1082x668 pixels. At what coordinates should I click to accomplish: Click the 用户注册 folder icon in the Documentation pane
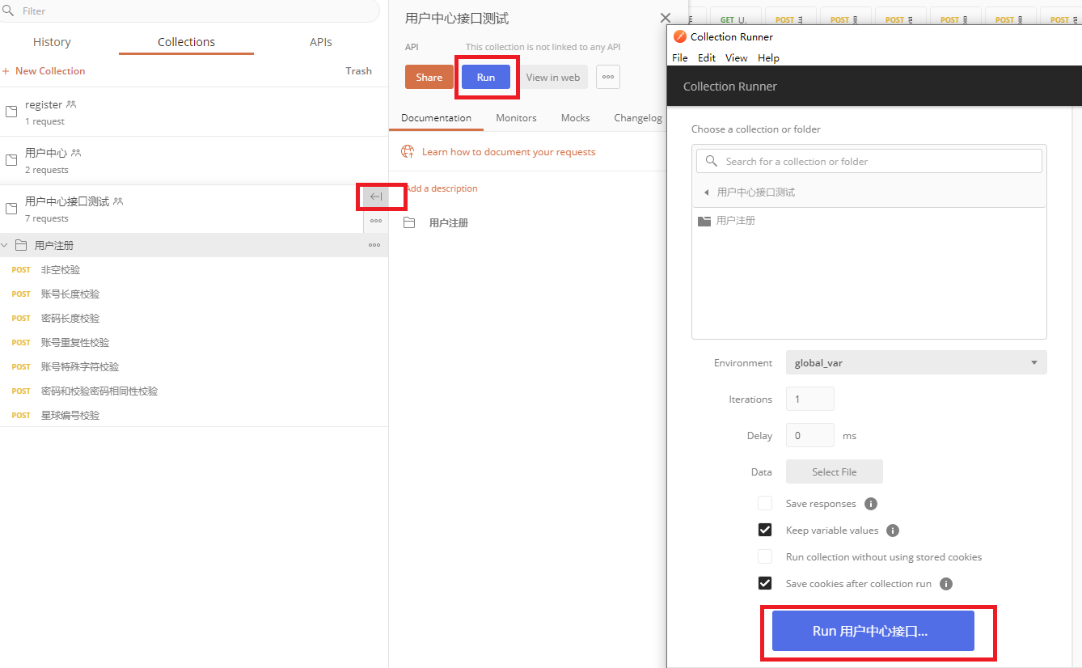[x=409, y=222]
